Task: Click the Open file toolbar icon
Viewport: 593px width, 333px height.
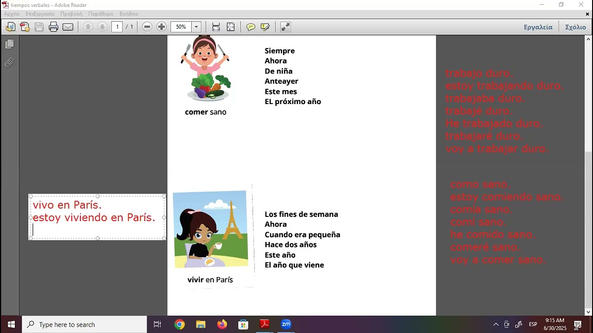Action: click(10, 27)
